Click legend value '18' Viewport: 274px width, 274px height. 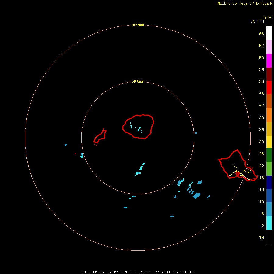262,177
